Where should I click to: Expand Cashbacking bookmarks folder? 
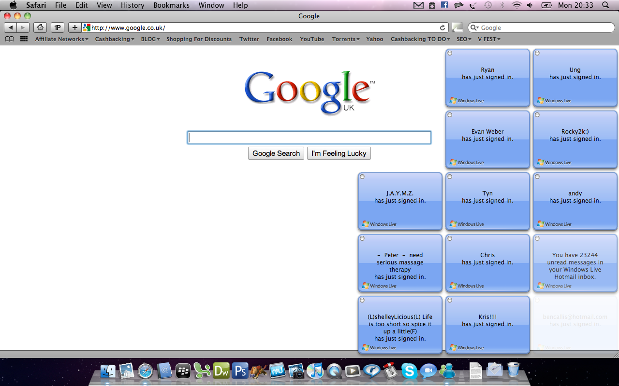[115, 39]
